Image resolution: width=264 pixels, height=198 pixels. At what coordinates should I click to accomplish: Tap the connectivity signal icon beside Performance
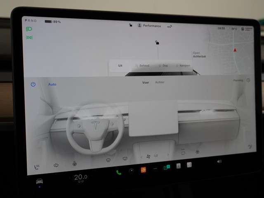[170, 26]
